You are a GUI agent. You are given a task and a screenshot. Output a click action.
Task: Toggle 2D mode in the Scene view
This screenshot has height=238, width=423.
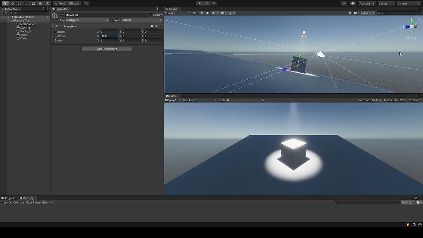point(195,13)
